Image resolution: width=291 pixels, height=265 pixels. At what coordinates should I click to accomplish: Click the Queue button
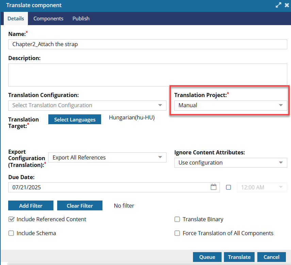click(x=207, y=257)
